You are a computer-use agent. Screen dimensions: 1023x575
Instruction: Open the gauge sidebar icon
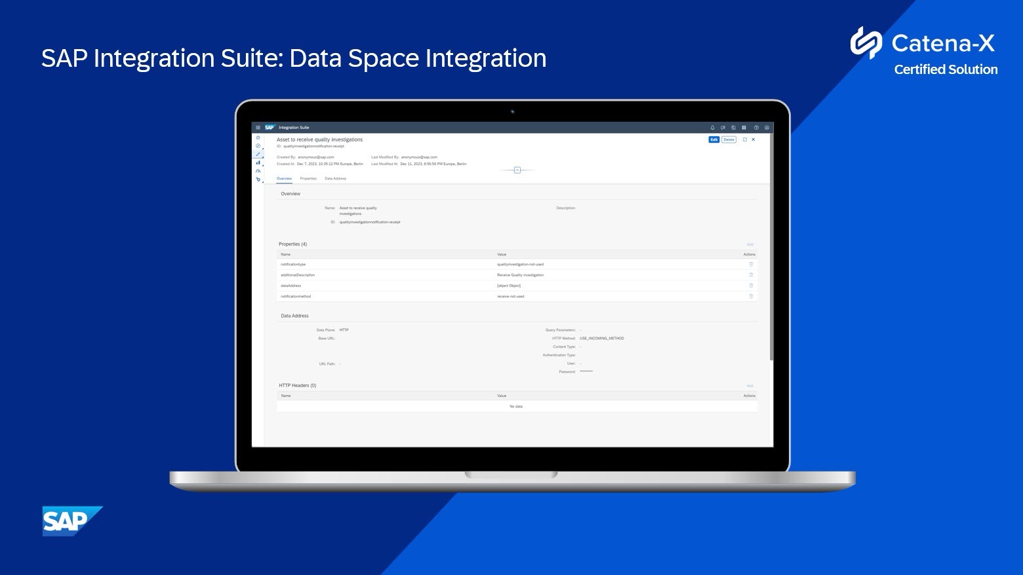point(258,171)
